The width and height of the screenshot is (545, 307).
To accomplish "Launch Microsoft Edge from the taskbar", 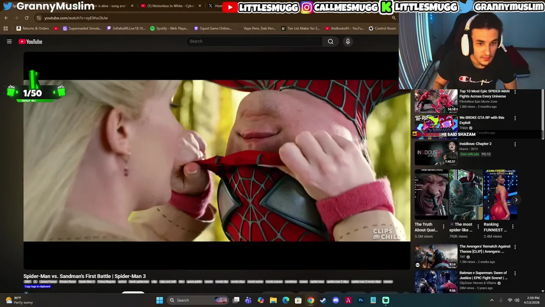I will [x=286, y=300].
